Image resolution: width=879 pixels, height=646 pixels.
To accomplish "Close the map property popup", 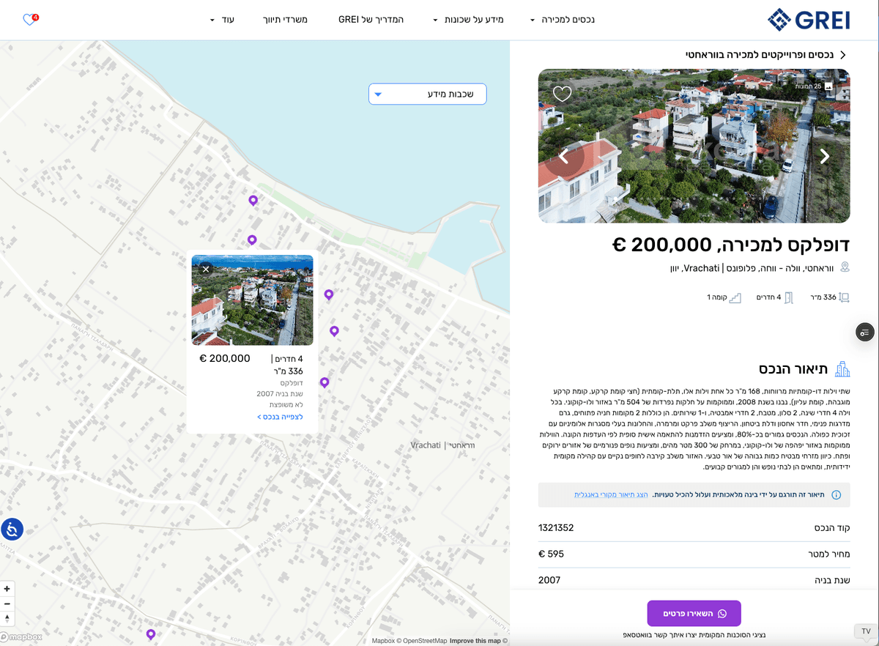I will [206, 270].
